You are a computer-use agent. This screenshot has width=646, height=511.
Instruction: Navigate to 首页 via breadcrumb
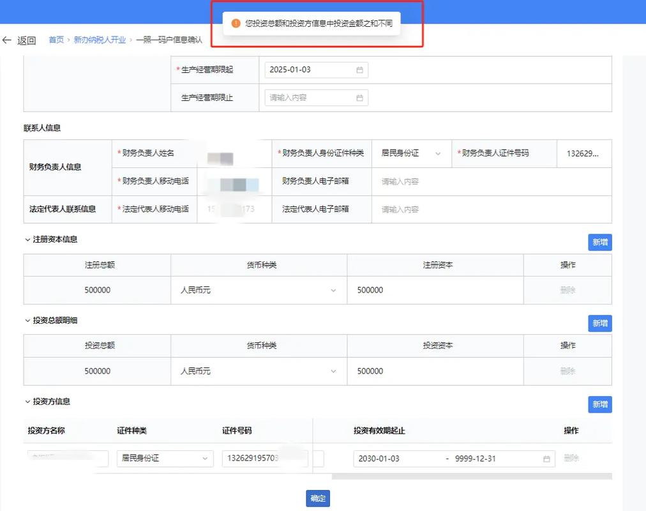(56, 40)
